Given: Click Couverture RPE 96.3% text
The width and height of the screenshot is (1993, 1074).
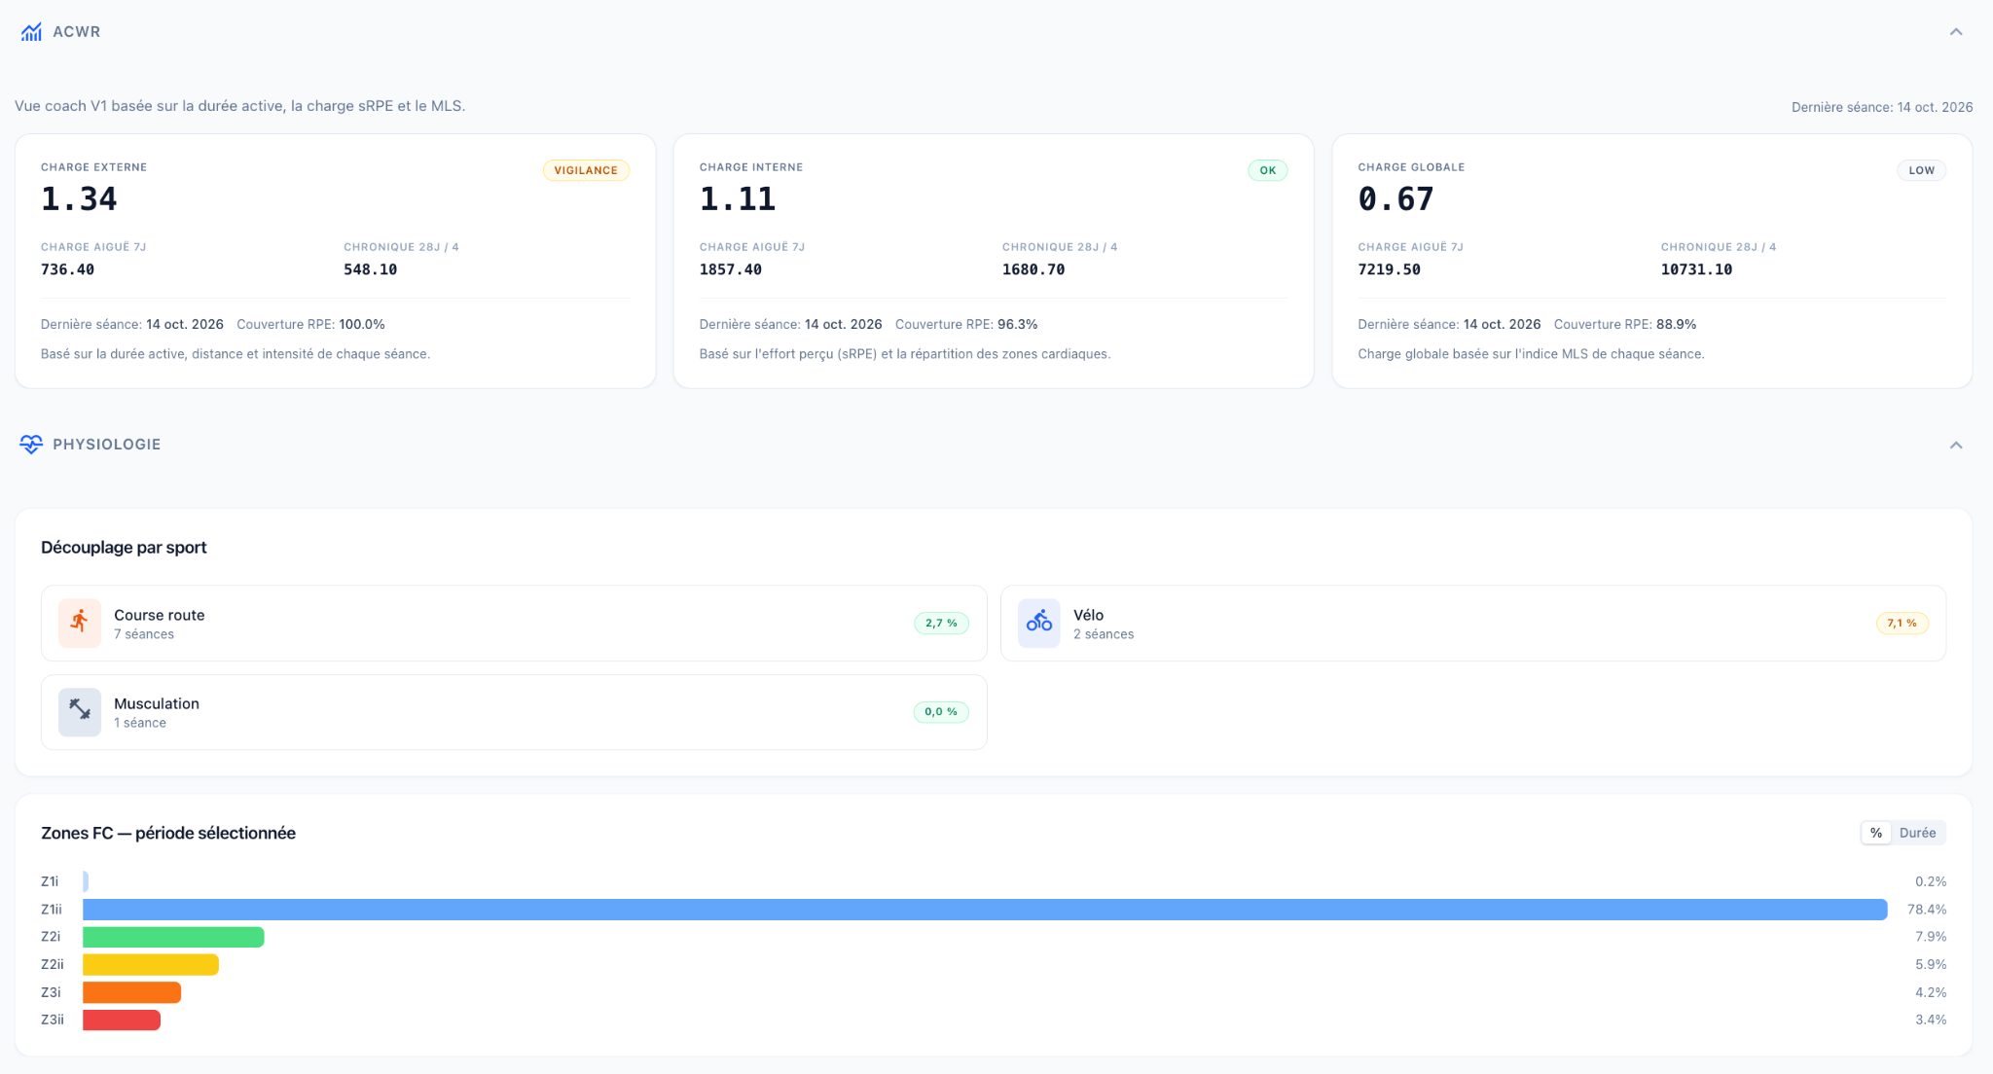Looking at the screenshot, I should [x=966, y=324].
